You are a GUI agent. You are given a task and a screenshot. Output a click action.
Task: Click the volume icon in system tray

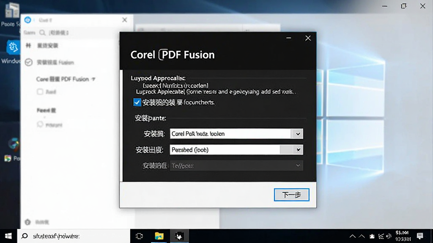[389, 236]
